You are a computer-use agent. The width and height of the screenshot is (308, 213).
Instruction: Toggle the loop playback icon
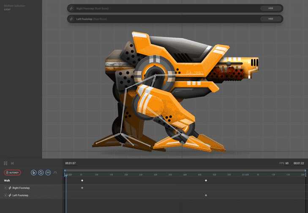point(41,173)
